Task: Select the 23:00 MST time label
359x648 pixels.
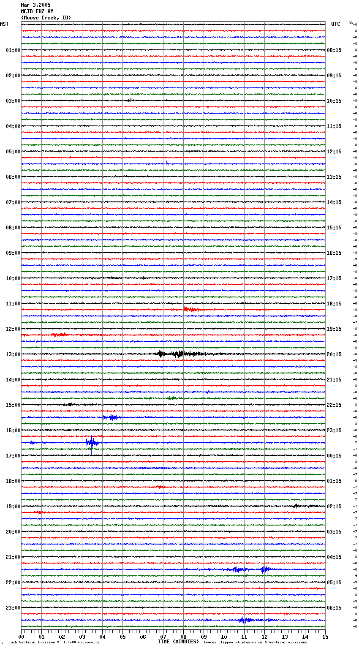Action: click(x=13, y=608)
